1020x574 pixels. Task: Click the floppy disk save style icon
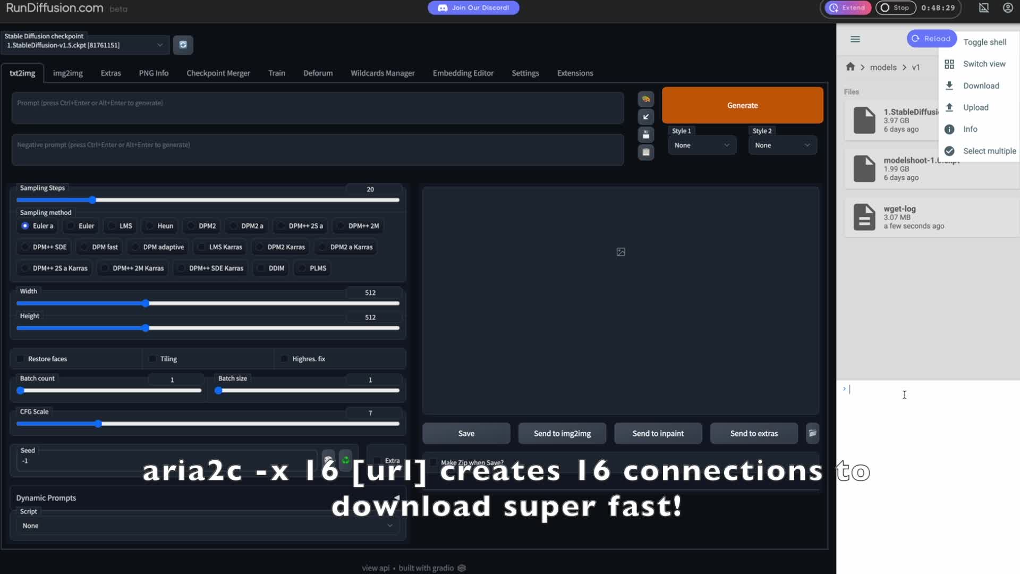click(645, 134)
